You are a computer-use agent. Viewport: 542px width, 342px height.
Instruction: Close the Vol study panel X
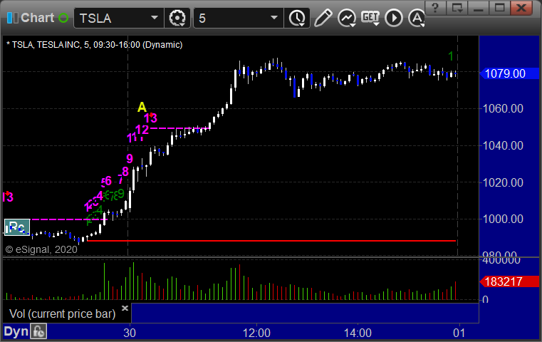point(125,308)
